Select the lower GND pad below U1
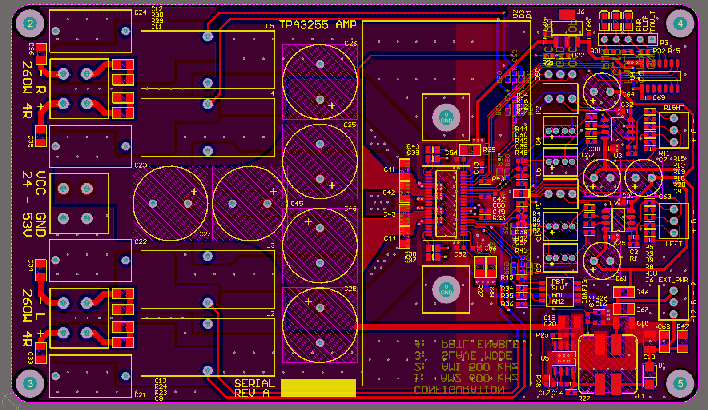 tap(446, 289)
